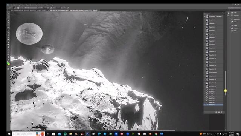Select the Lasso tool
Image resolution: width=241 pixels, height=136 pixels.
[8, 18]
